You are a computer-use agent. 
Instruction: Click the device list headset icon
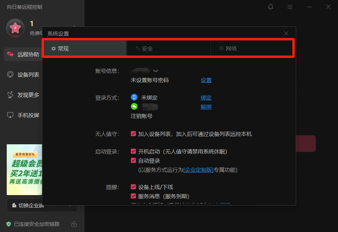point(10,75)
